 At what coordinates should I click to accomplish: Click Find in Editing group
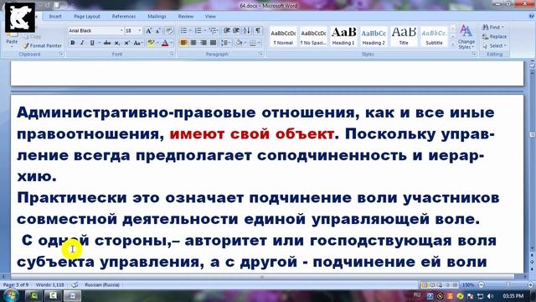coord(493,27)
